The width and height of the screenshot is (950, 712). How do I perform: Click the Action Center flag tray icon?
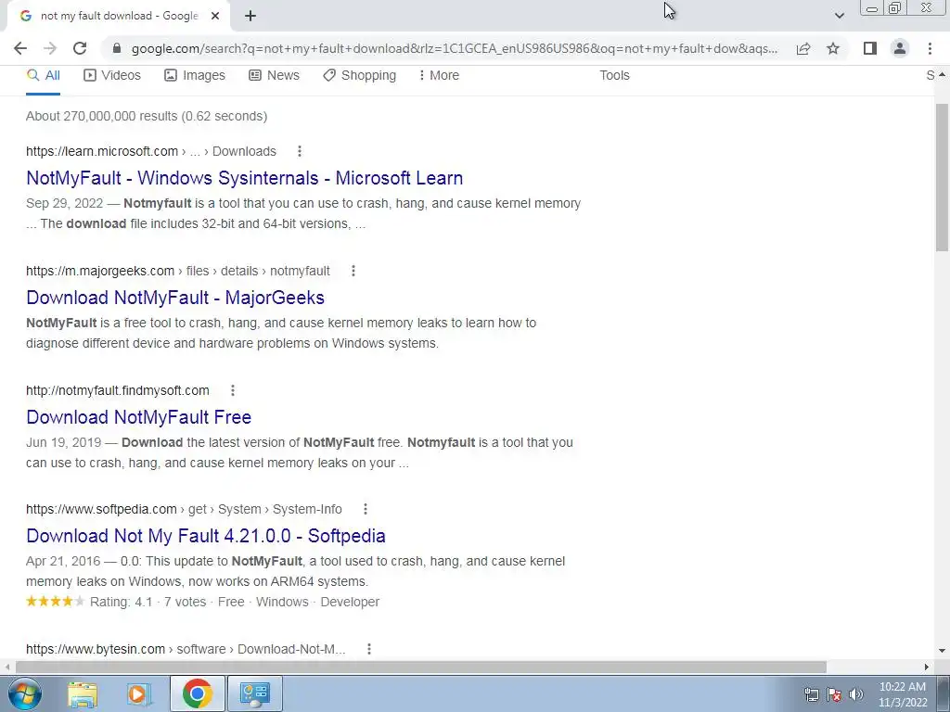click(x=834, y=694)
